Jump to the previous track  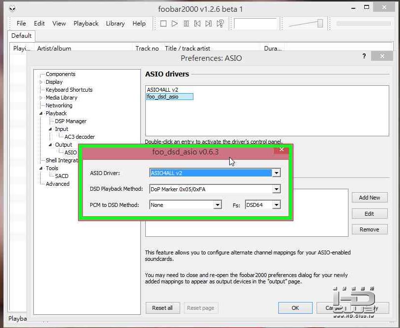pyautogui.click(x=197, y=24)
